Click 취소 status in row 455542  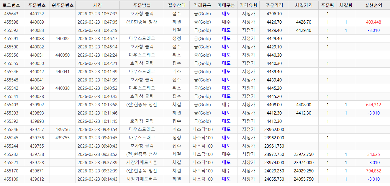[x=177, y=88]
